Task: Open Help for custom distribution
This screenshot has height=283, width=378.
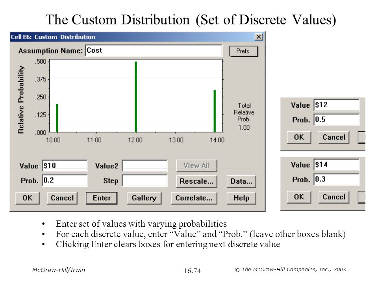Action: [241, 198]
